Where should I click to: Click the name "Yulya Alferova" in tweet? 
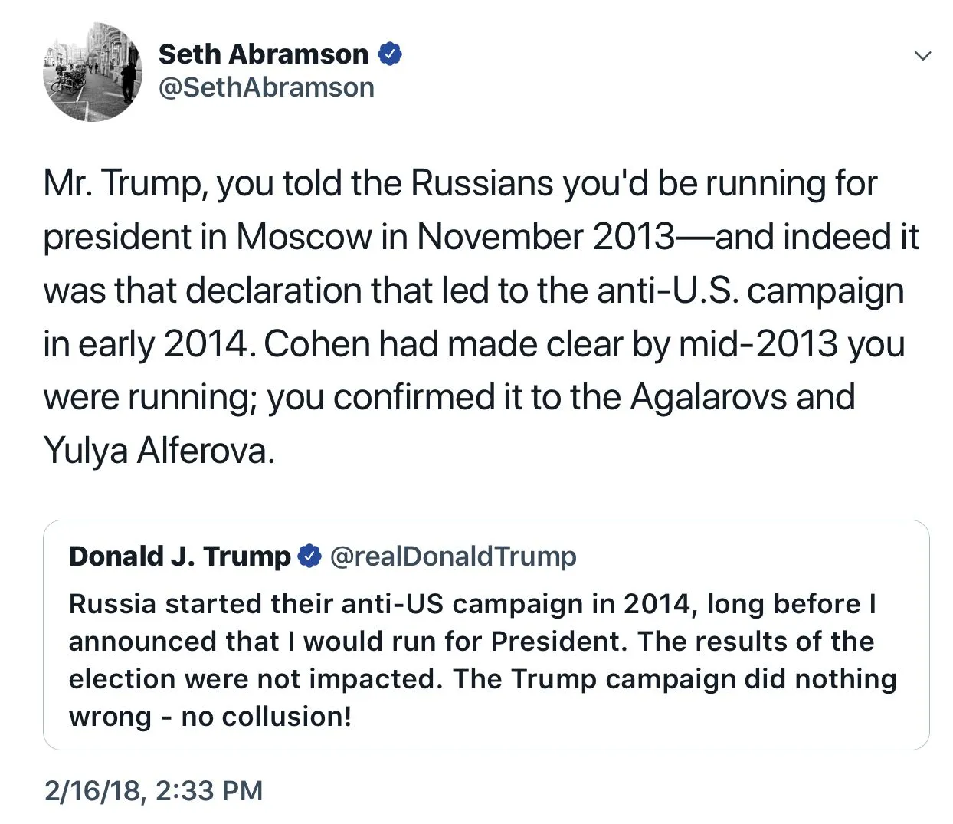[158, 451]
